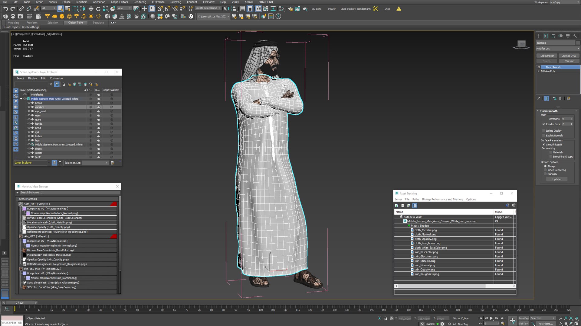This screenshot has width=581, height=326.
Task: Click the UVW Map modifier button
Action: pyautogui.click(x=569, y=61)
